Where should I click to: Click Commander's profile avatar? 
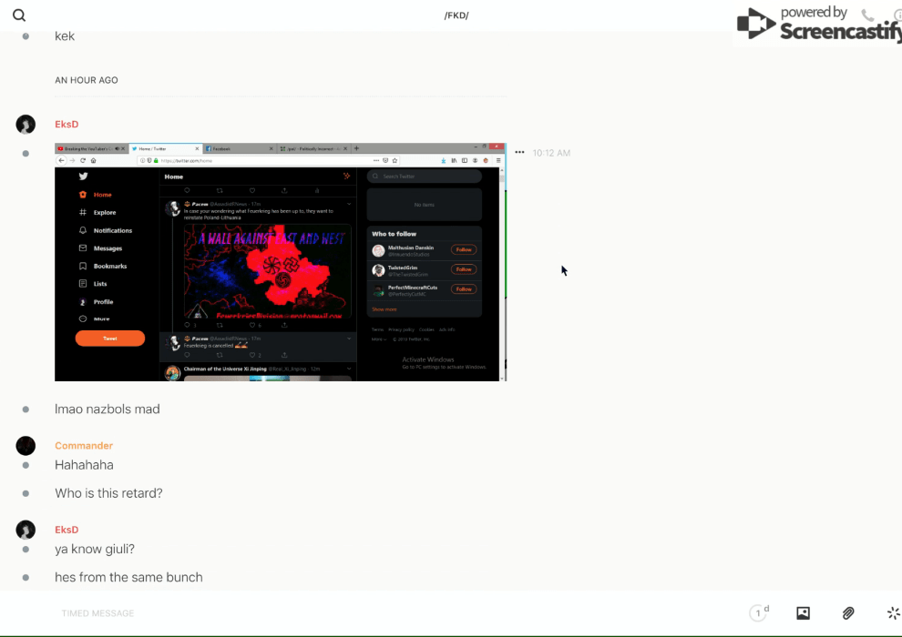pos(26,446)
